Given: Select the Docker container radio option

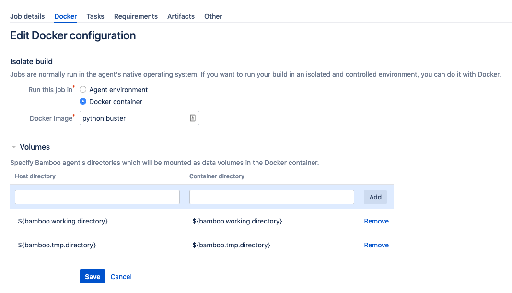Looking at the screenshot, I should point(83,101).
